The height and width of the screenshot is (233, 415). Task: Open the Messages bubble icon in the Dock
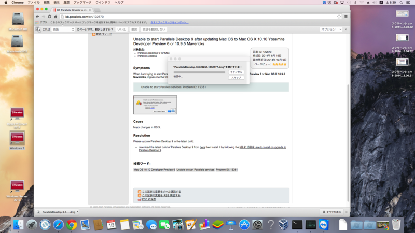tap(151, 225)
